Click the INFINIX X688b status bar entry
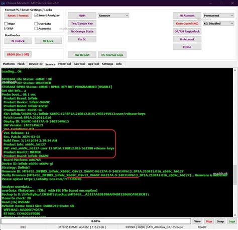 (154, 227)
